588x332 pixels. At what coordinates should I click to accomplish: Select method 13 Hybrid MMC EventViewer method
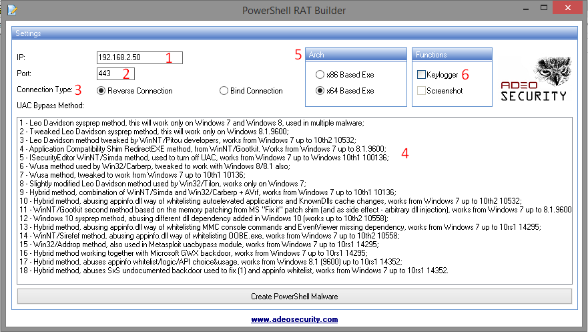pyautogui.click(x=280, y=227)
